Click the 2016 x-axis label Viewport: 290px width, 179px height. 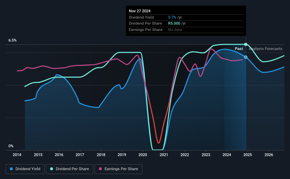pyautogui.click(x=59, y=155)
